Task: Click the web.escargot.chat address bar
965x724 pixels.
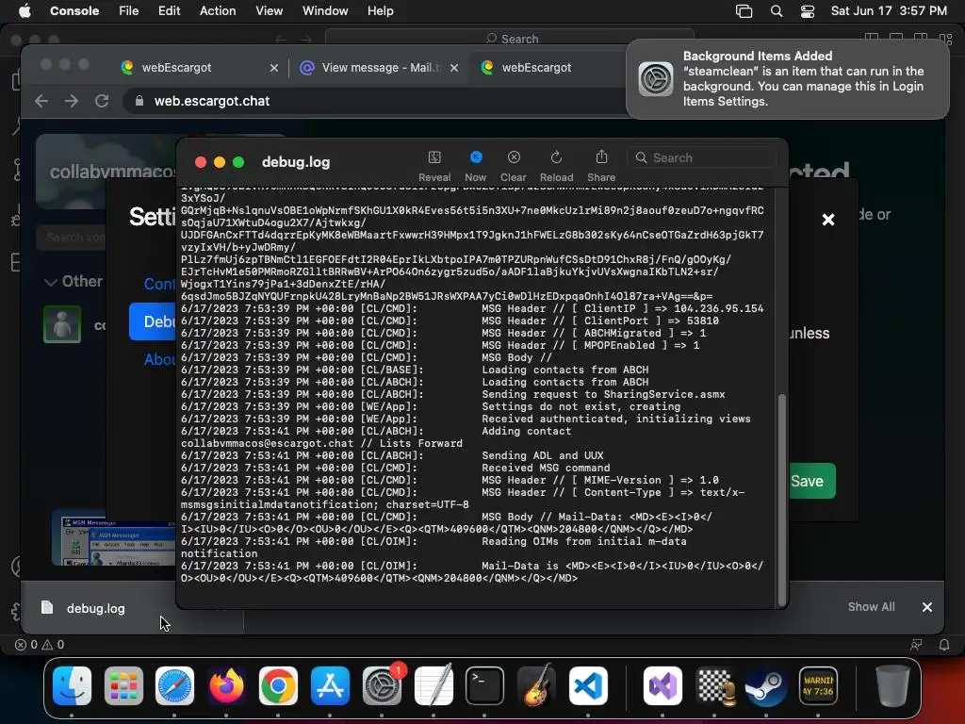Action: coord(375,101)
